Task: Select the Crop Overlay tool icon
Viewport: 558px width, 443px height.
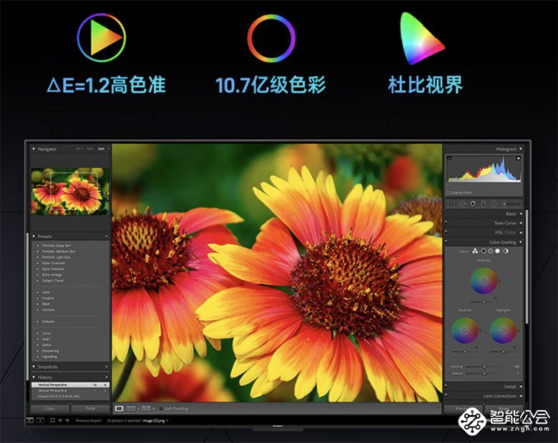Action: point(449,203)
